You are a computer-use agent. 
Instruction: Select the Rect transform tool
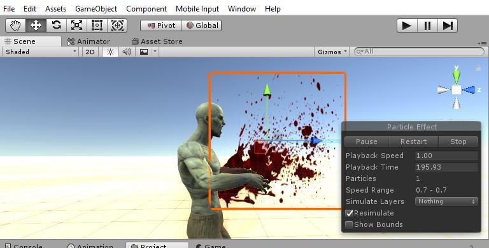(97, 26)
